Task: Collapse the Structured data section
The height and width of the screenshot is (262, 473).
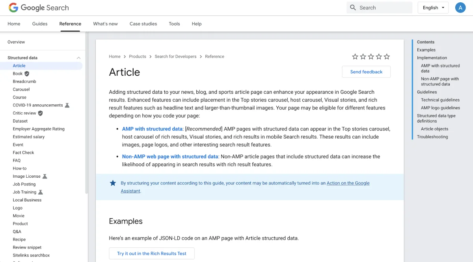Action: 78,58
